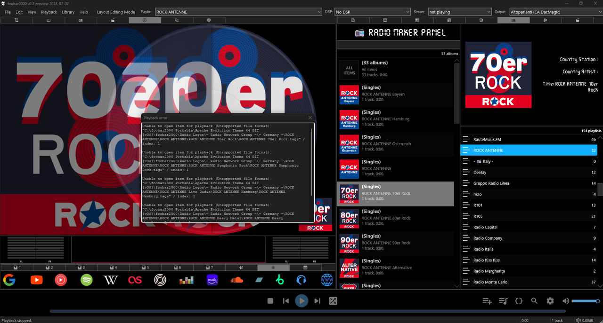Select ROCK ANTENNE Österreich station
Viewport: 603px width, 323px height.
point(395,144)
